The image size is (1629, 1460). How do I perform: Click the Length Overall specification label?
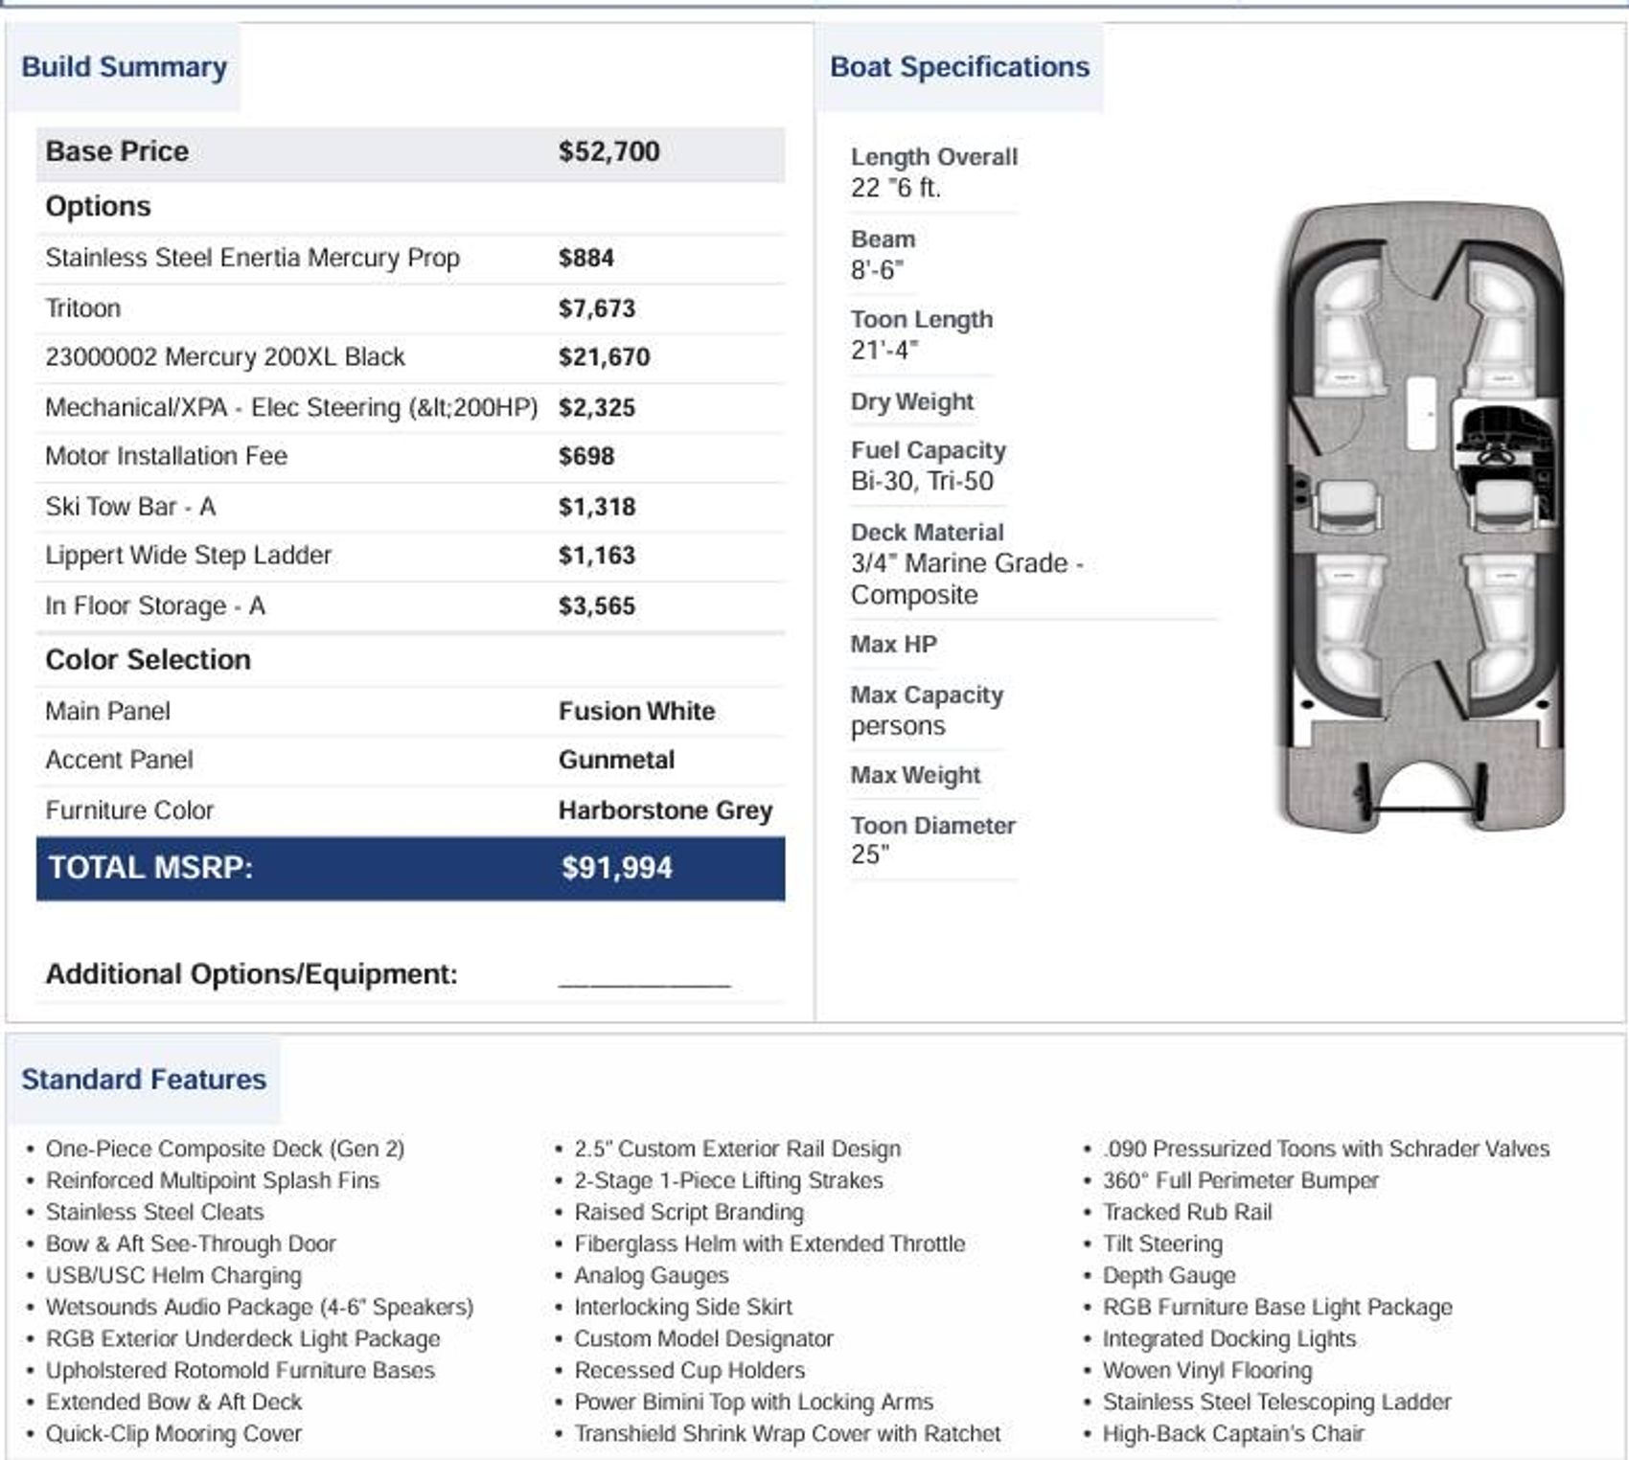[x=934, y=157]
